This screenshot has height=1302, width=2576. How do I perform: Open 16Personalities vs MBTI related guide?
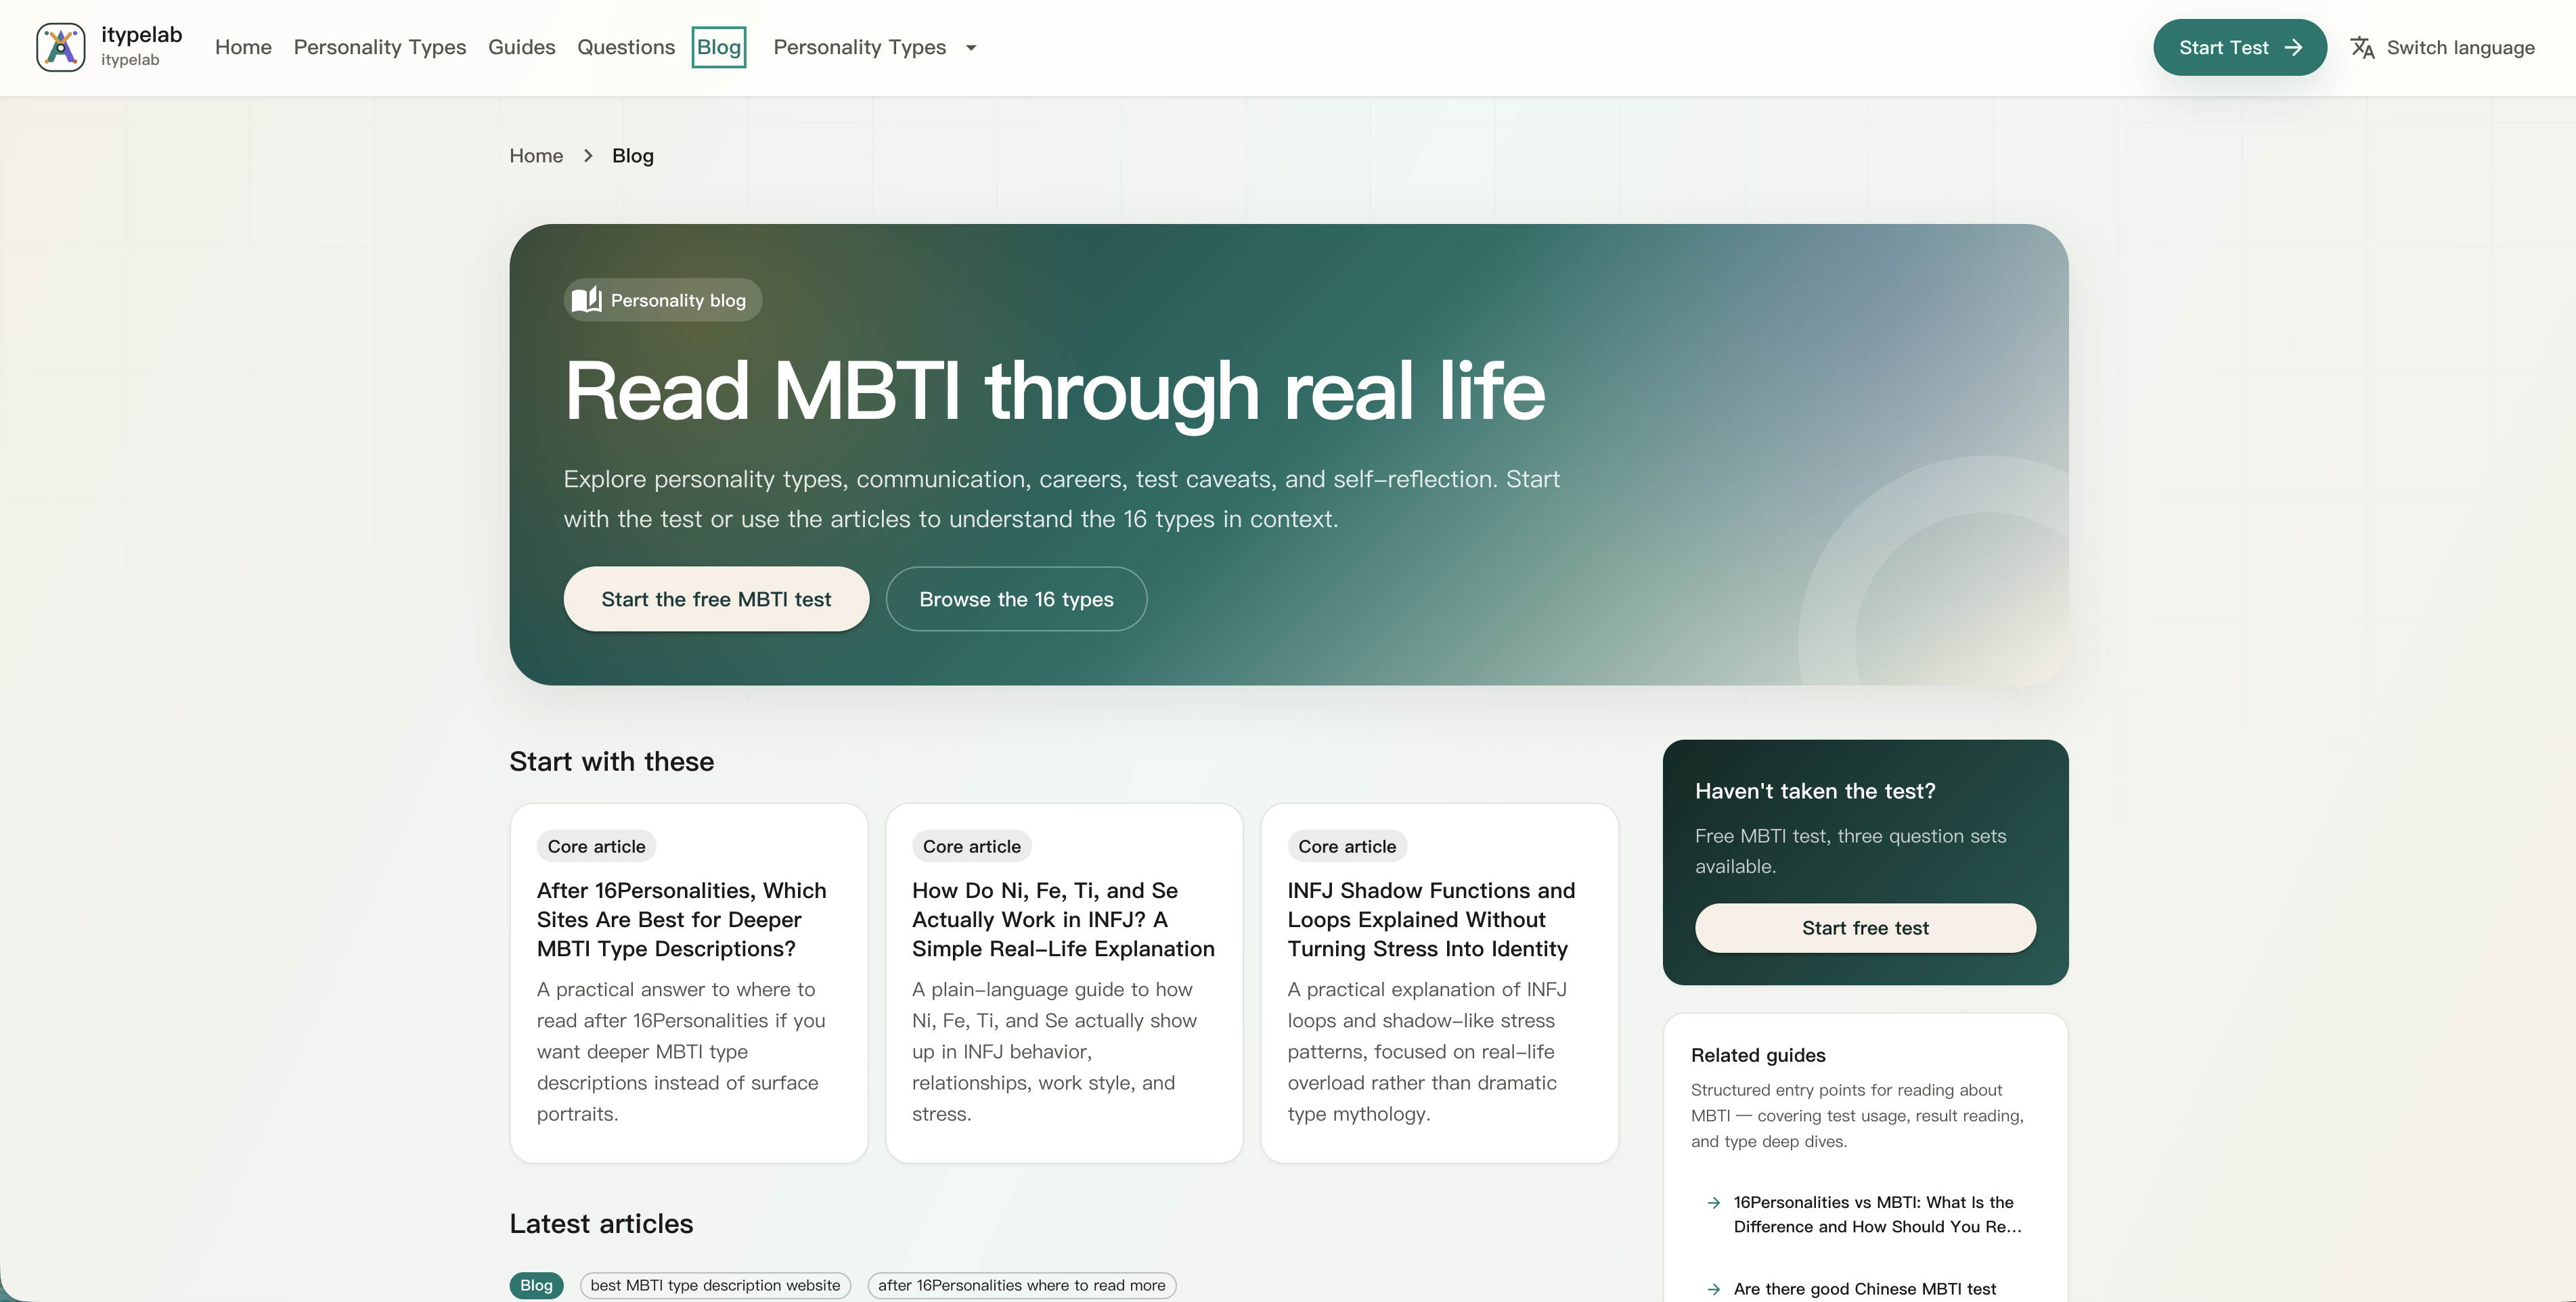pyautogui.click(x=1878, y=1215)
